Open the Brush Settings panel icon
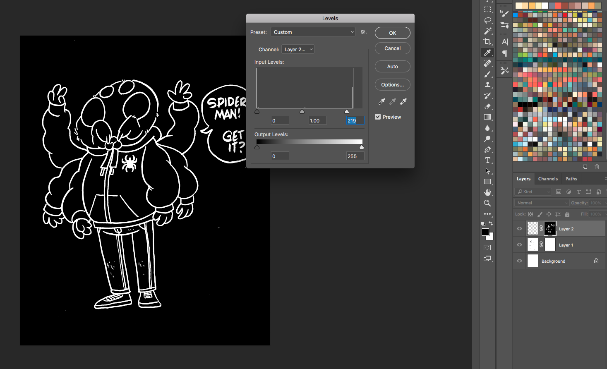 coord(504,14)
